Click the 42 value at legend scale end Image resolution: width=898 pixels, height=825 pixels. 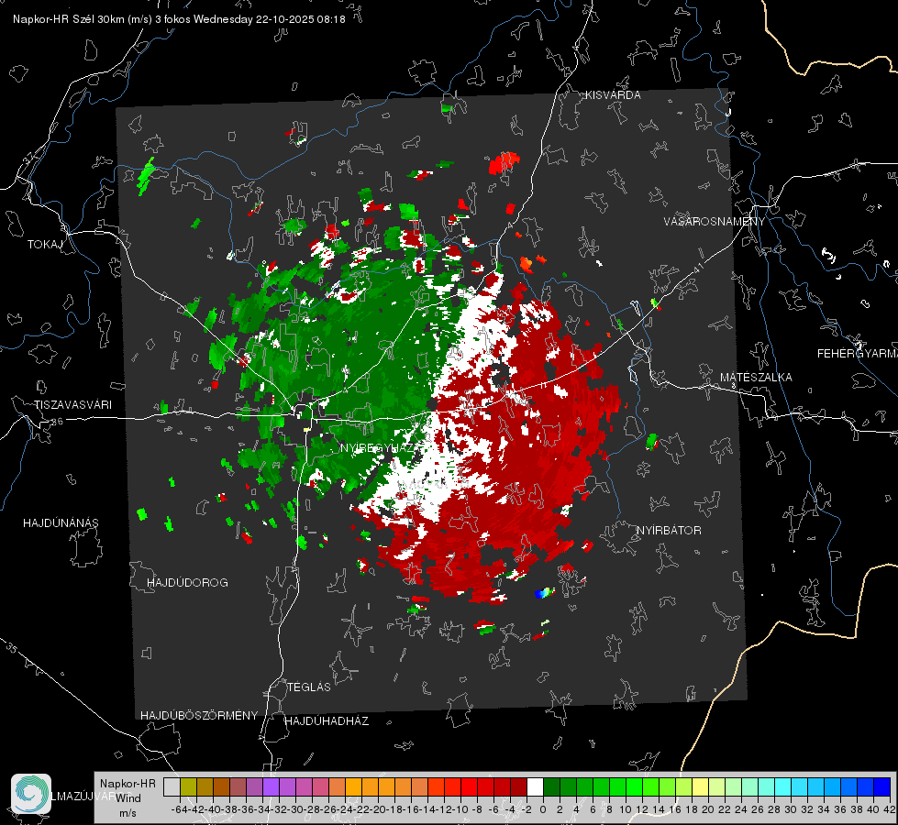coord(889,809)
